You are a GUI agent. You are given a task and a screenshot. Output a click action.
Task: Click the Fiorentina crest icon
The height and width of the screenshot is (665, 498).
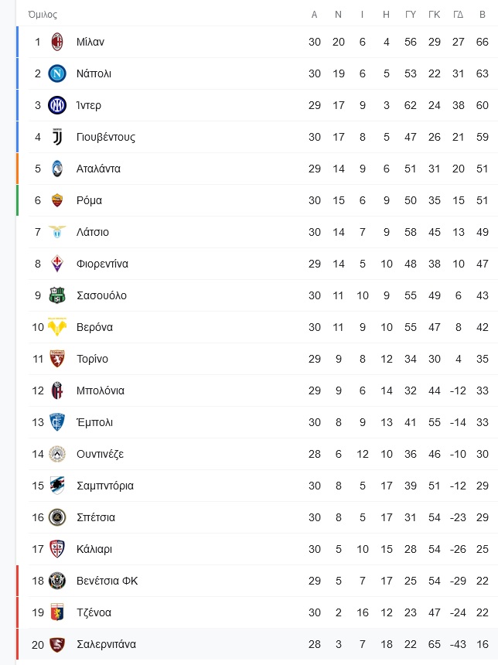(x=57, y=264)
